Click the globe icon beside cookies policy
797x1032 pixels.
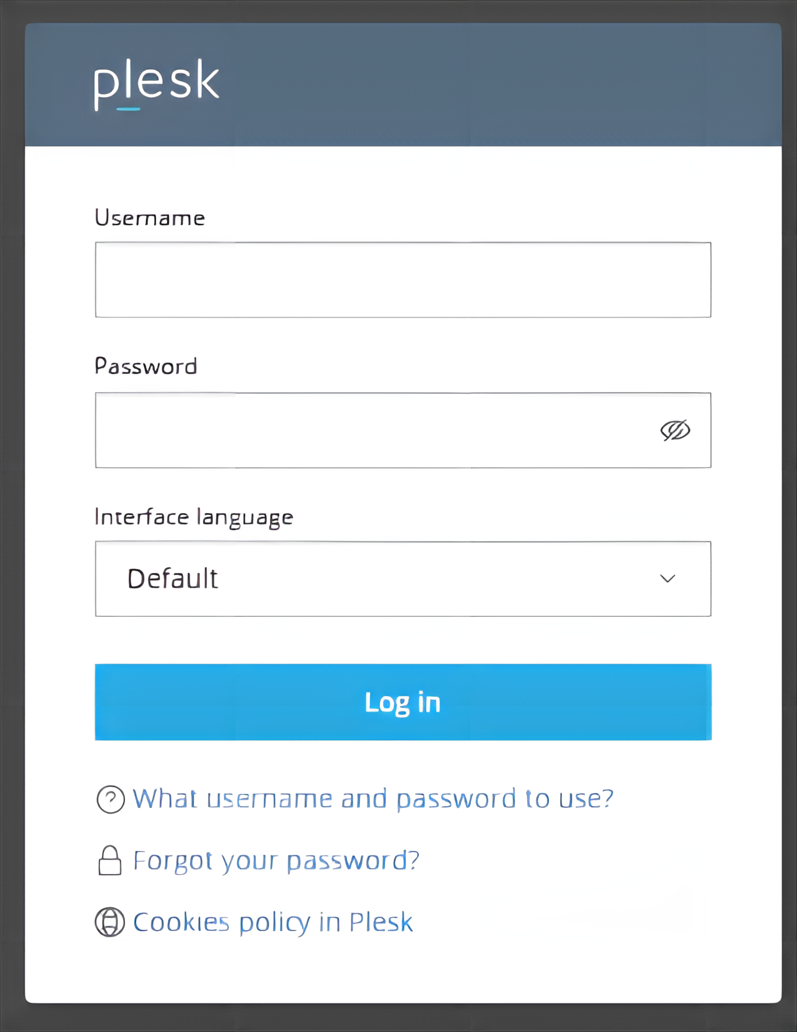pyautogui.click(x=110, y=922)
